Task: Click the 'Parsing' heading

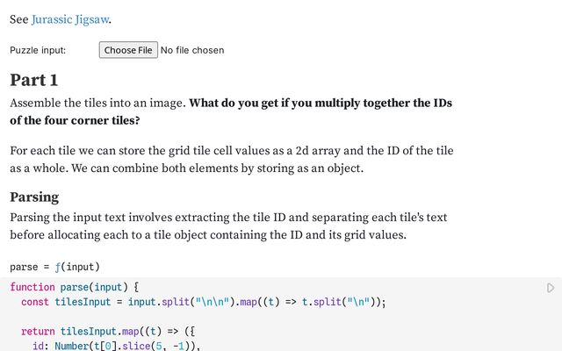Action: tap(34, 197)
